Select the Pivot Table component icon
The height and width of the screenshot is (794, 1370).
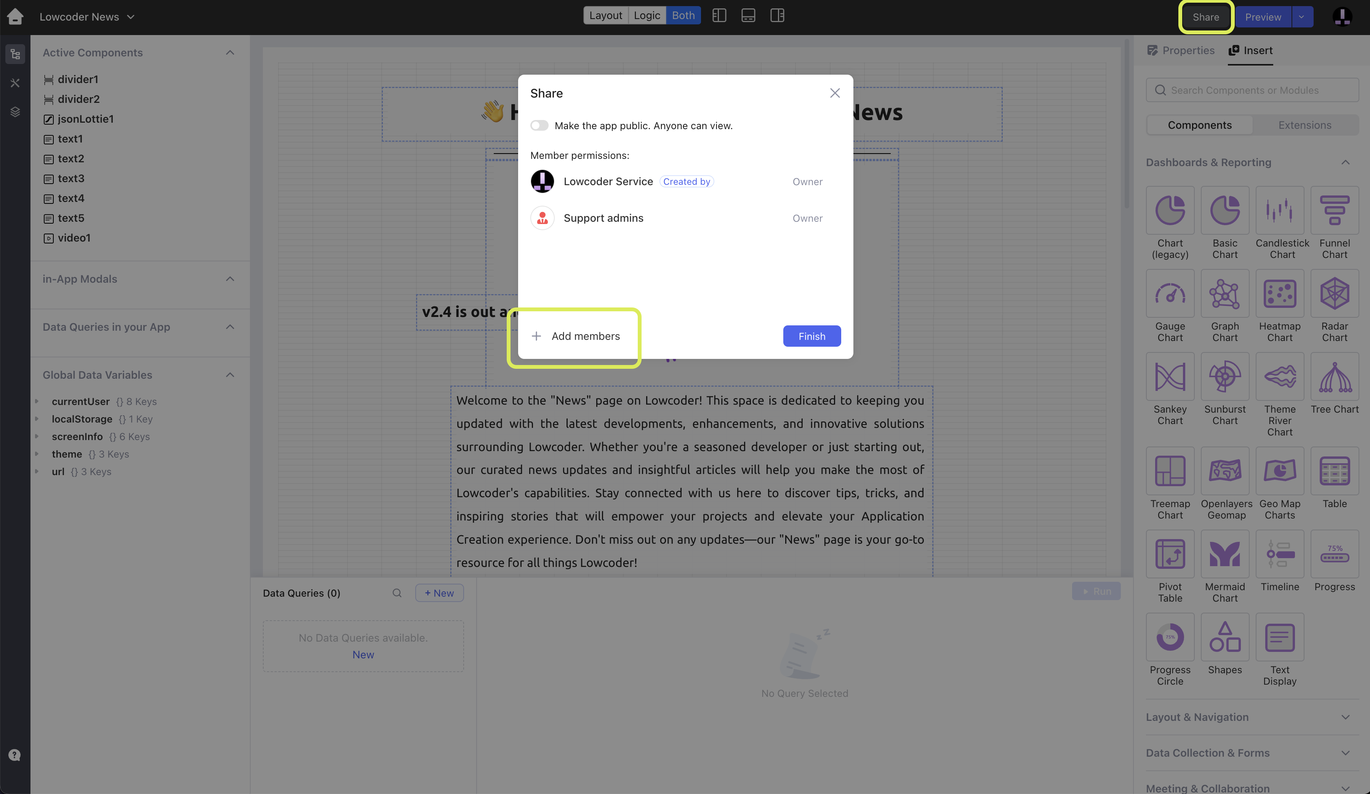click(1170, 555)
